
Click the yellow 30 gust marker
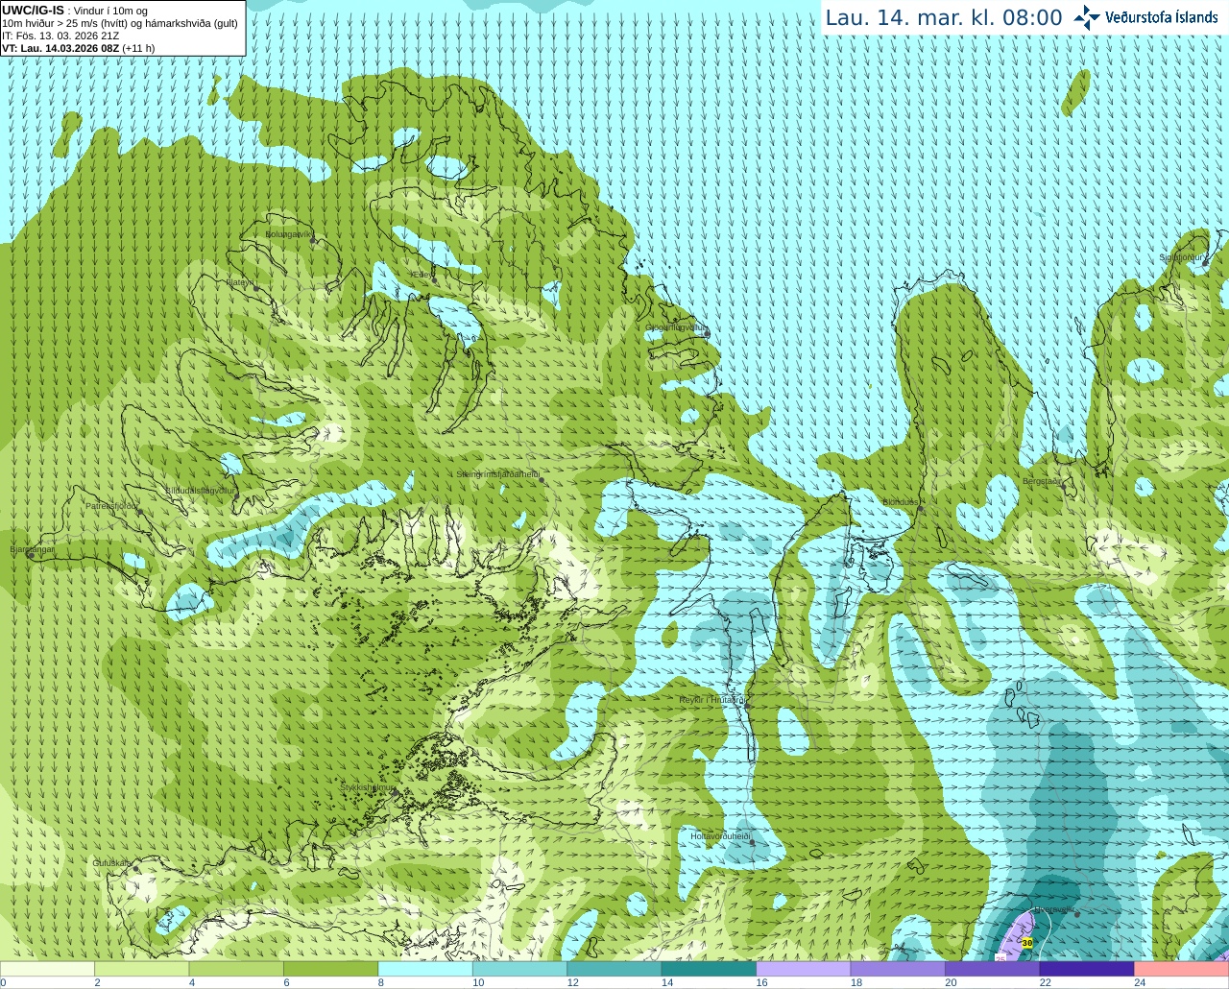(1026, 943)
